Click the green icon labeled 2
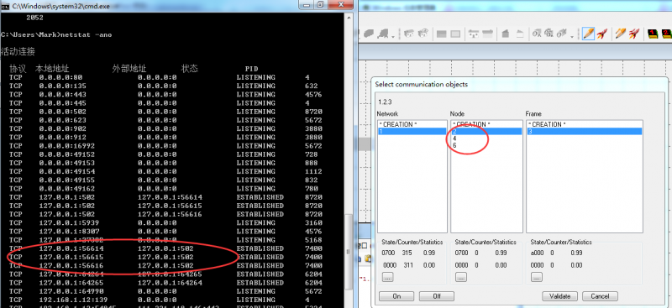672x308 pixels. [666, 34]
